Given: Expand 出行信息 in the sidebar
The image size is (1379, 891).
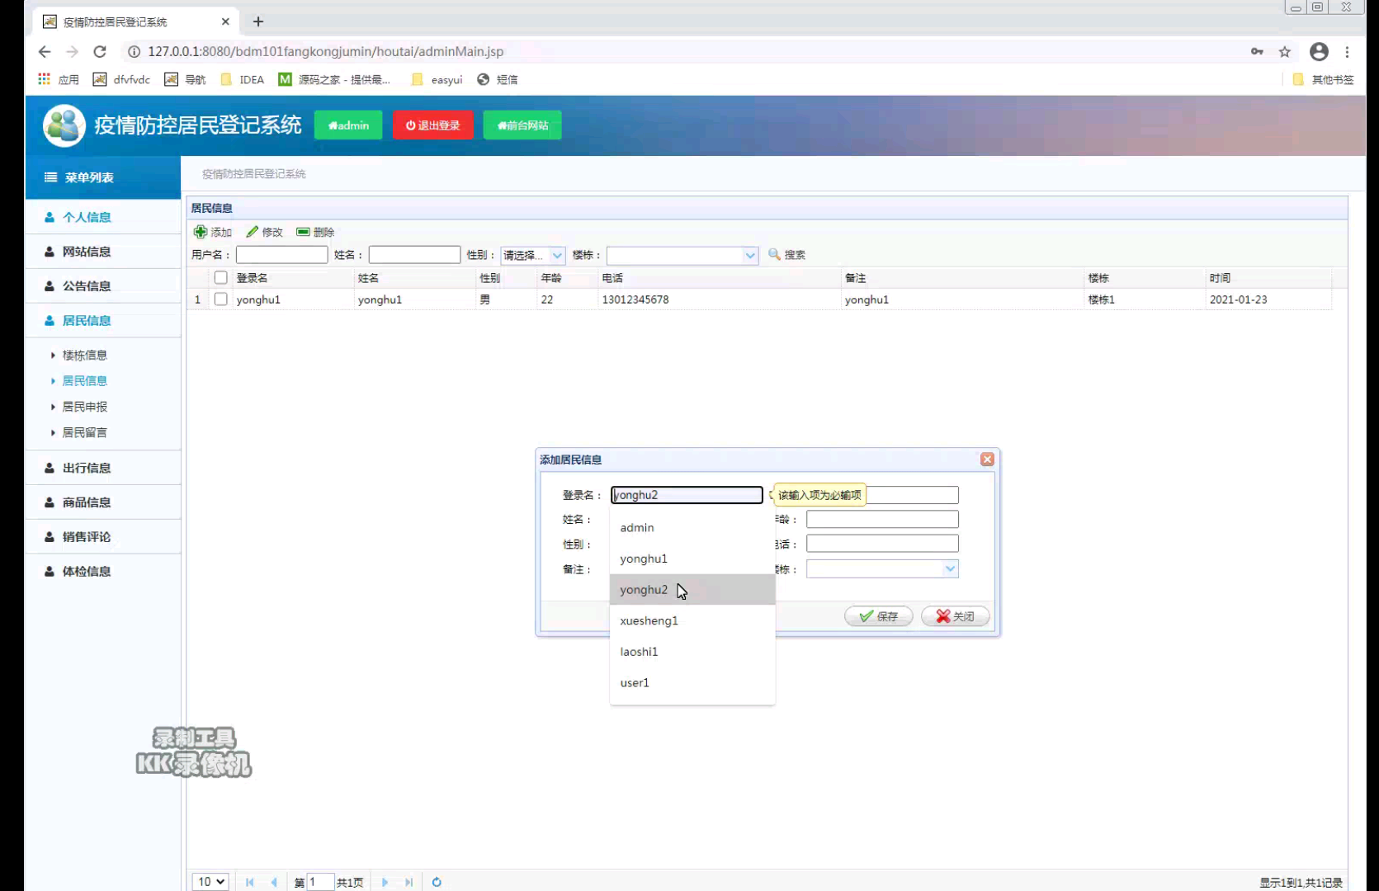Looking at the screenshot, I should (x=103, y=468).
